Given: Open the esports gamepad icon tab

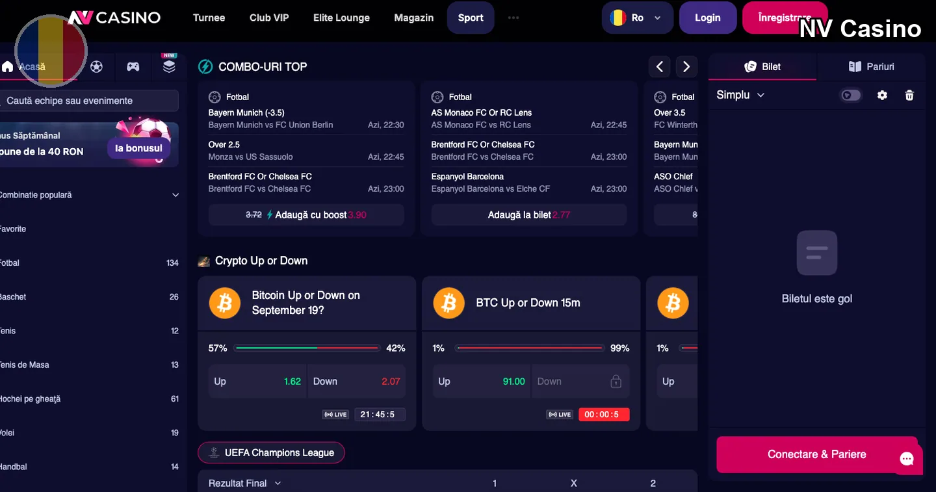Looking at the screenshot, I should point(133,66).
